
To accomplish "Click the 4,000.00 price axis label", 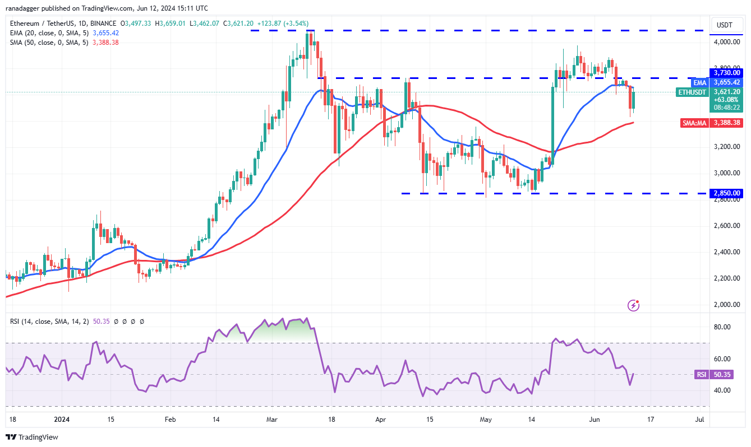I will [x=727, y=41].
